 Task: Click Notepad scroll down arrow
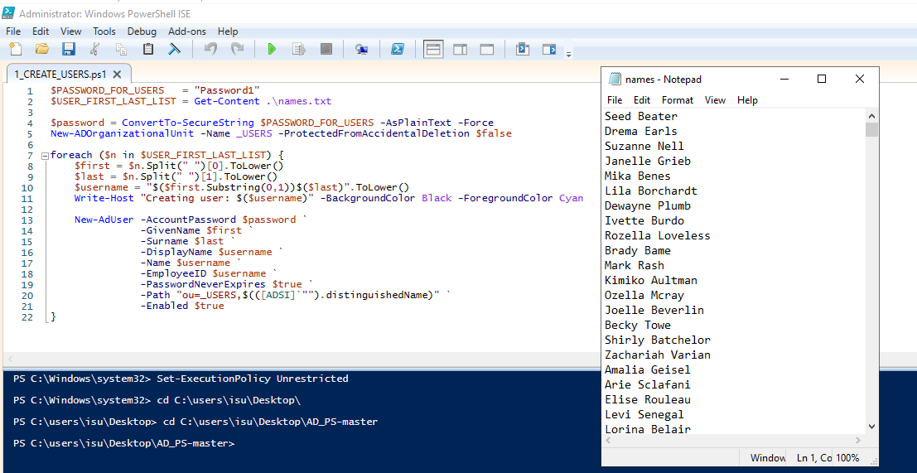(871, 427)
